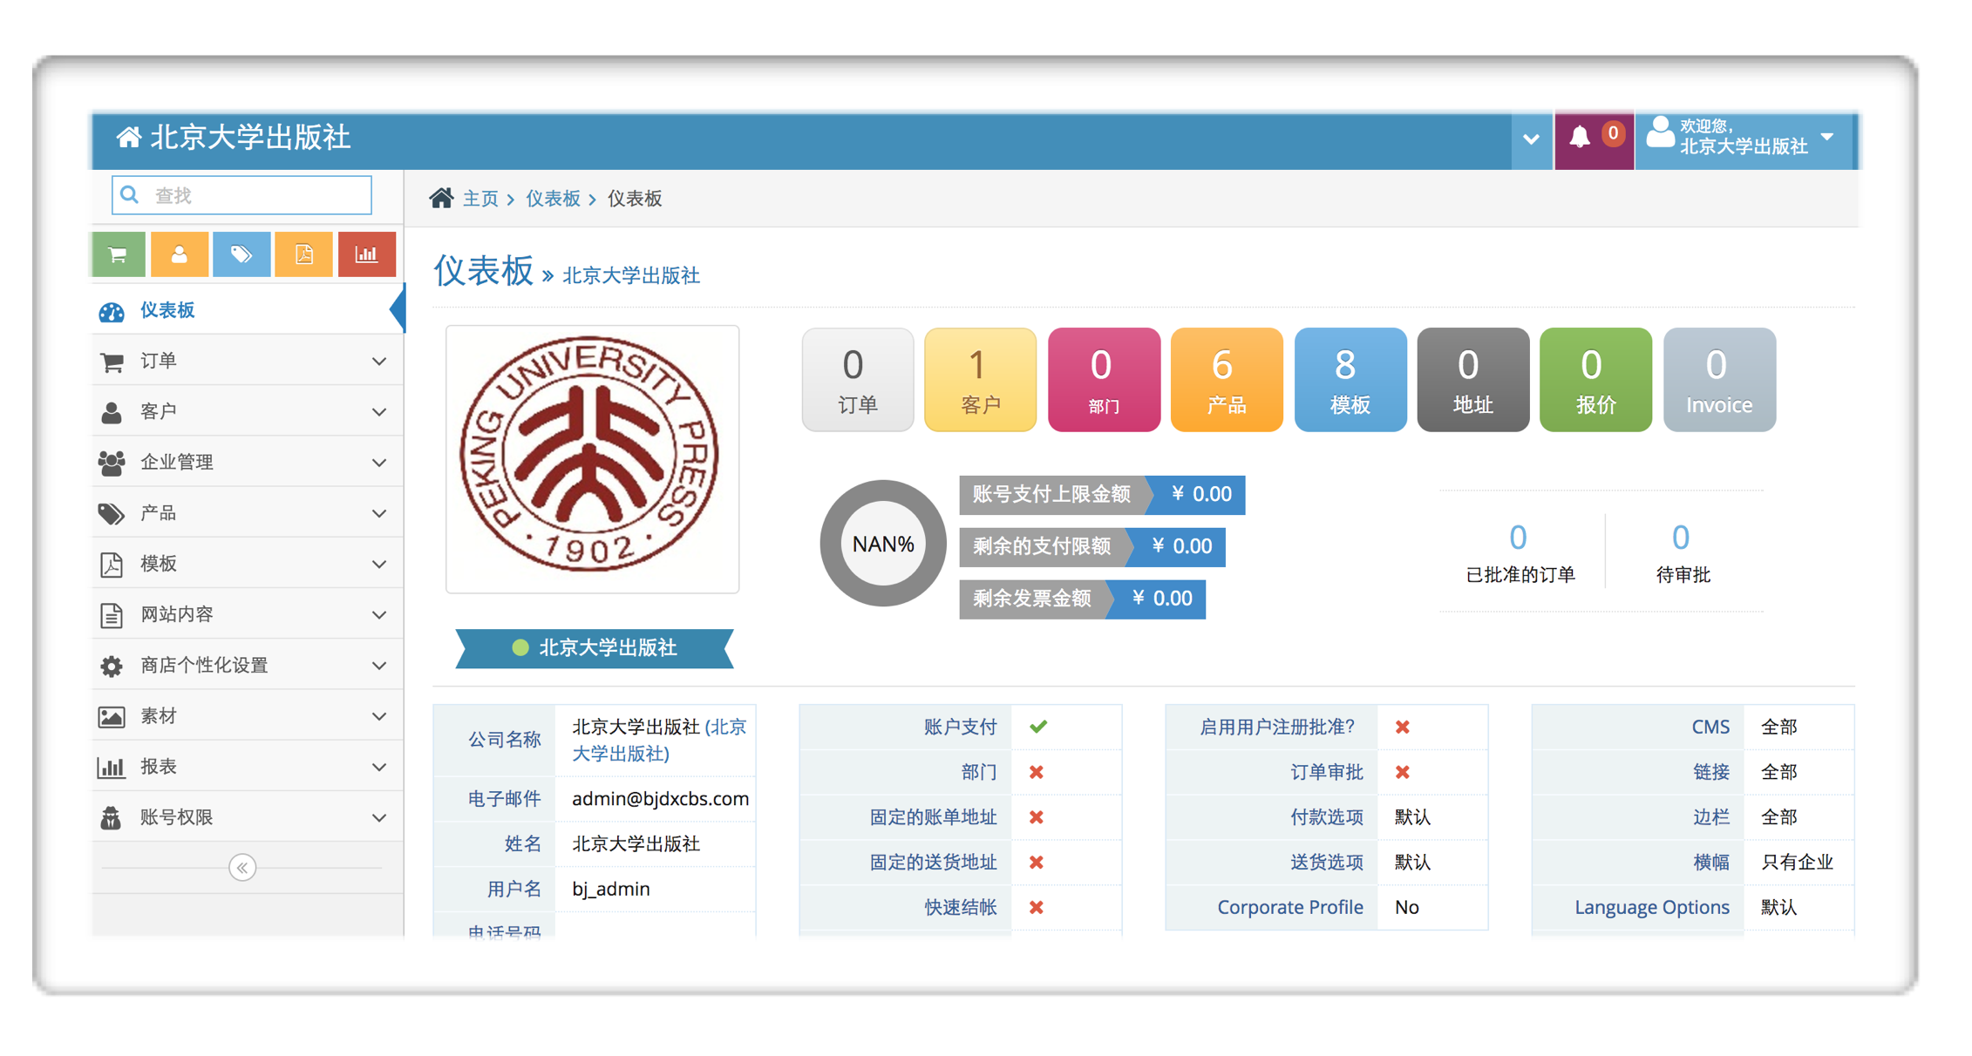Click the first 仪表板 breadcrumb link

point(553,199)
